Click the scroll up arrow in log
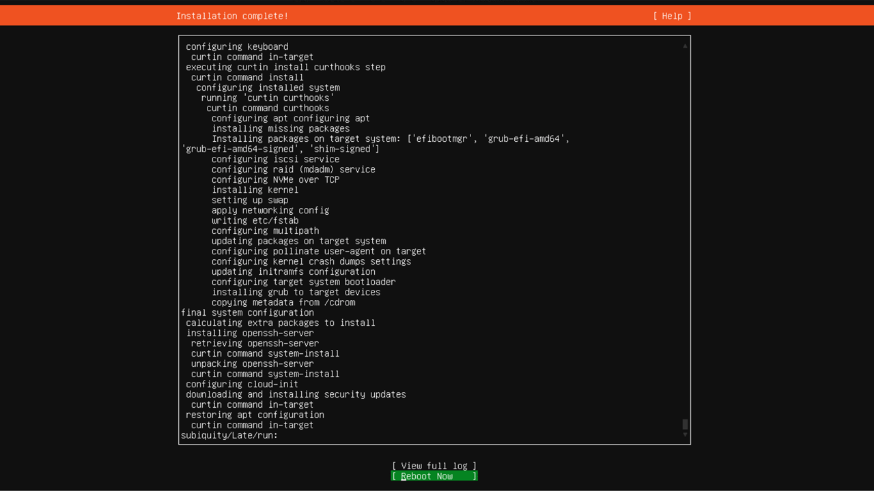Viewport: 874px width, 491px height. click(x=685, y=46)
